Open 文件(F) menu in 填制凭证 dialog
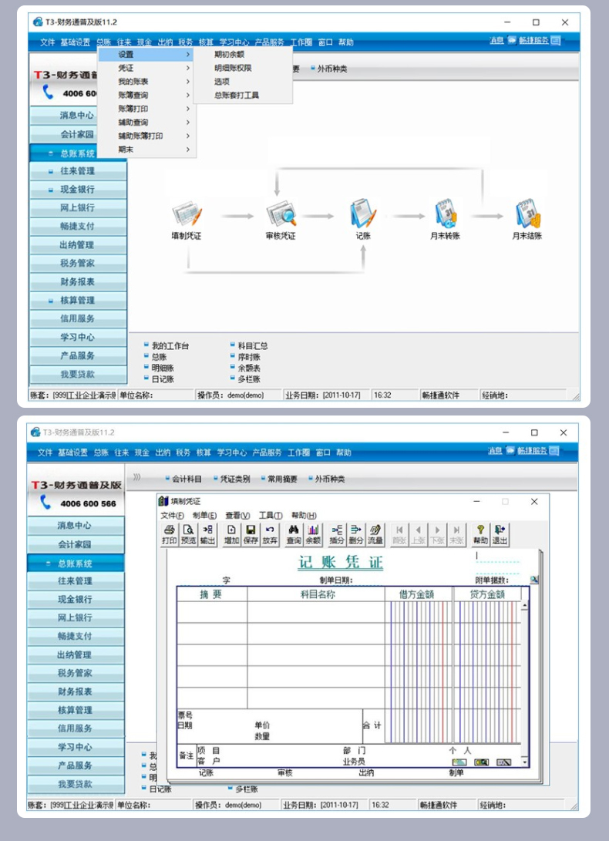609x841 pixels. tap(172, 516)
